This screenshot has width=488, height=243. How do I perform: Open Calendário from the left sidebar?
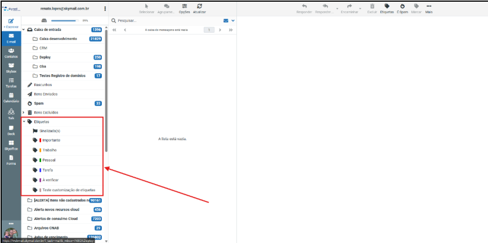pyautogui.click(x=11, y=97)
